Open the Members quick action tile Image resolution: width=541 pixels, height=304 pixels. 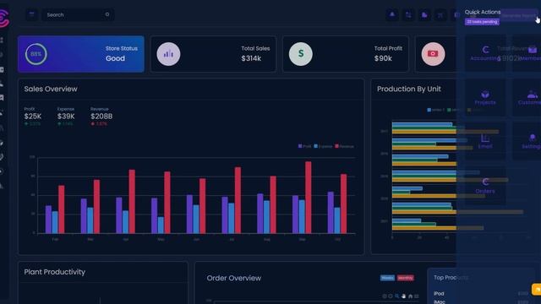point(527,53)
